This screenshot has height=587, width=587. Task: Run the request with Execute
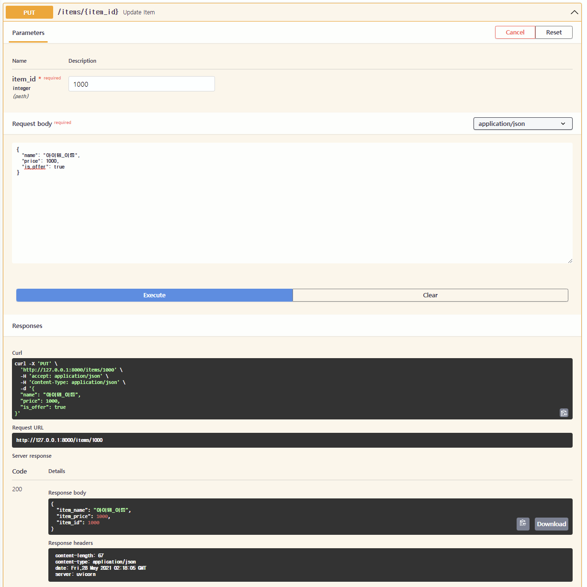tap(155, 295)
